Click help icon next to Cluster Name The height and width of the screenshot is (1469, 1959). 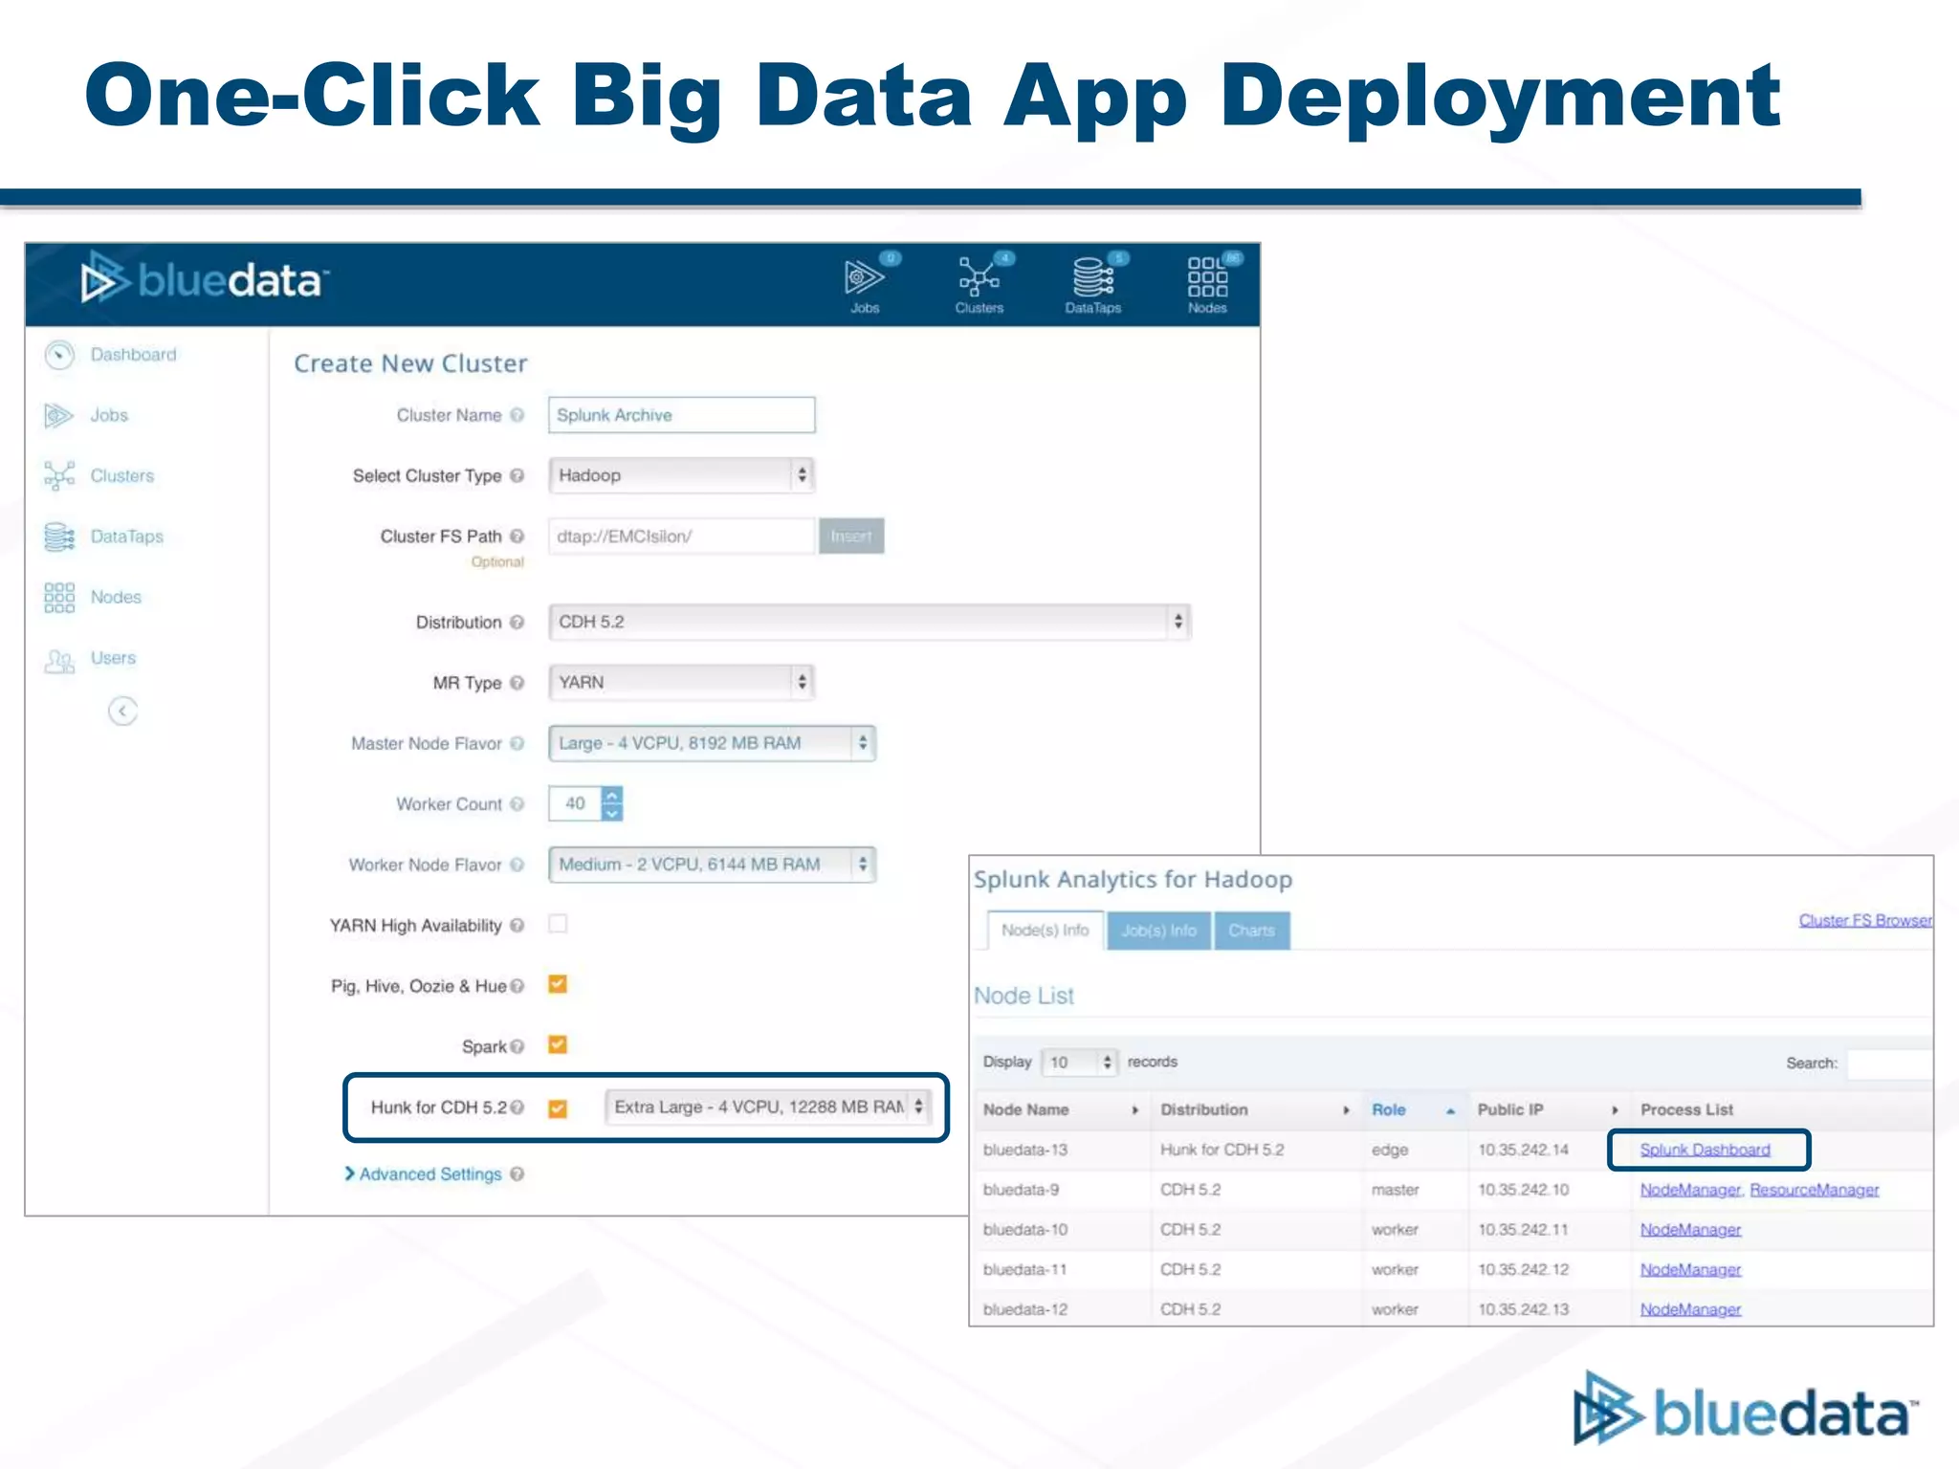[517, 415]
